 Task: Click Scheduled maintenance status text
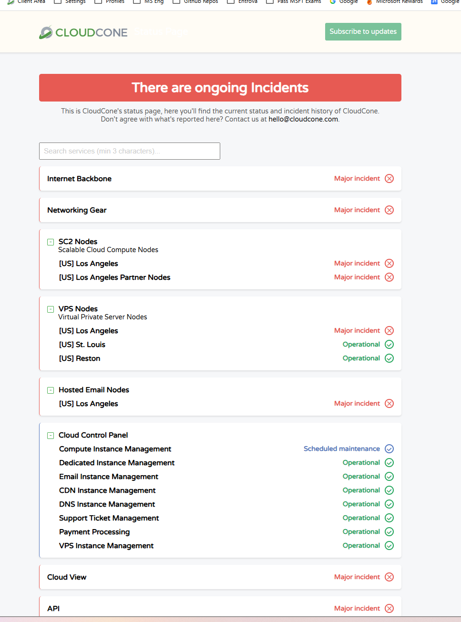click(342, 449)
